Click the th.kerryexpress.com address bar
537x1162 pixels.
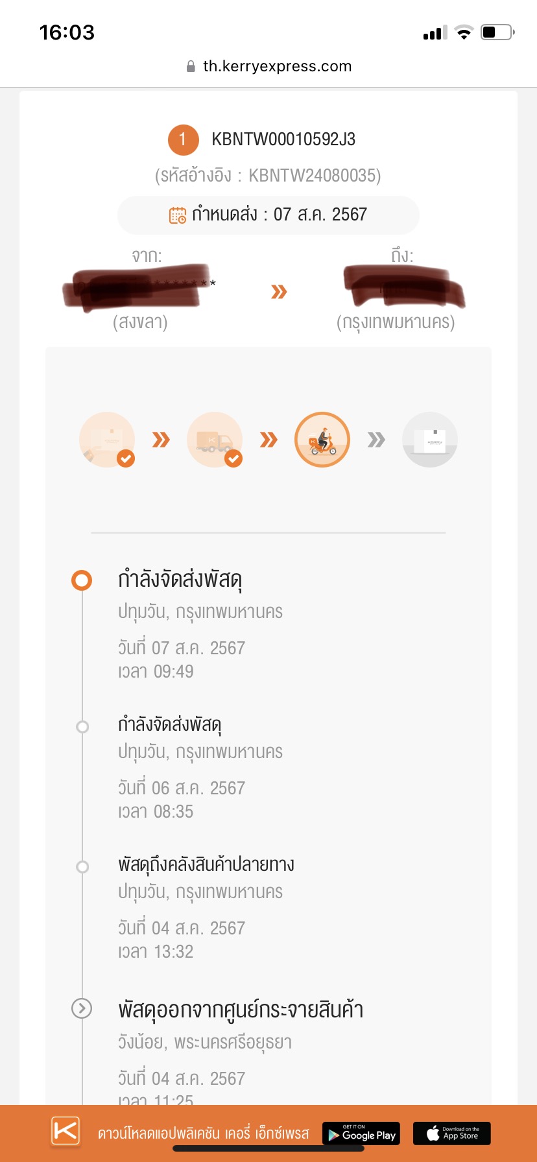(x=268, y=66)
